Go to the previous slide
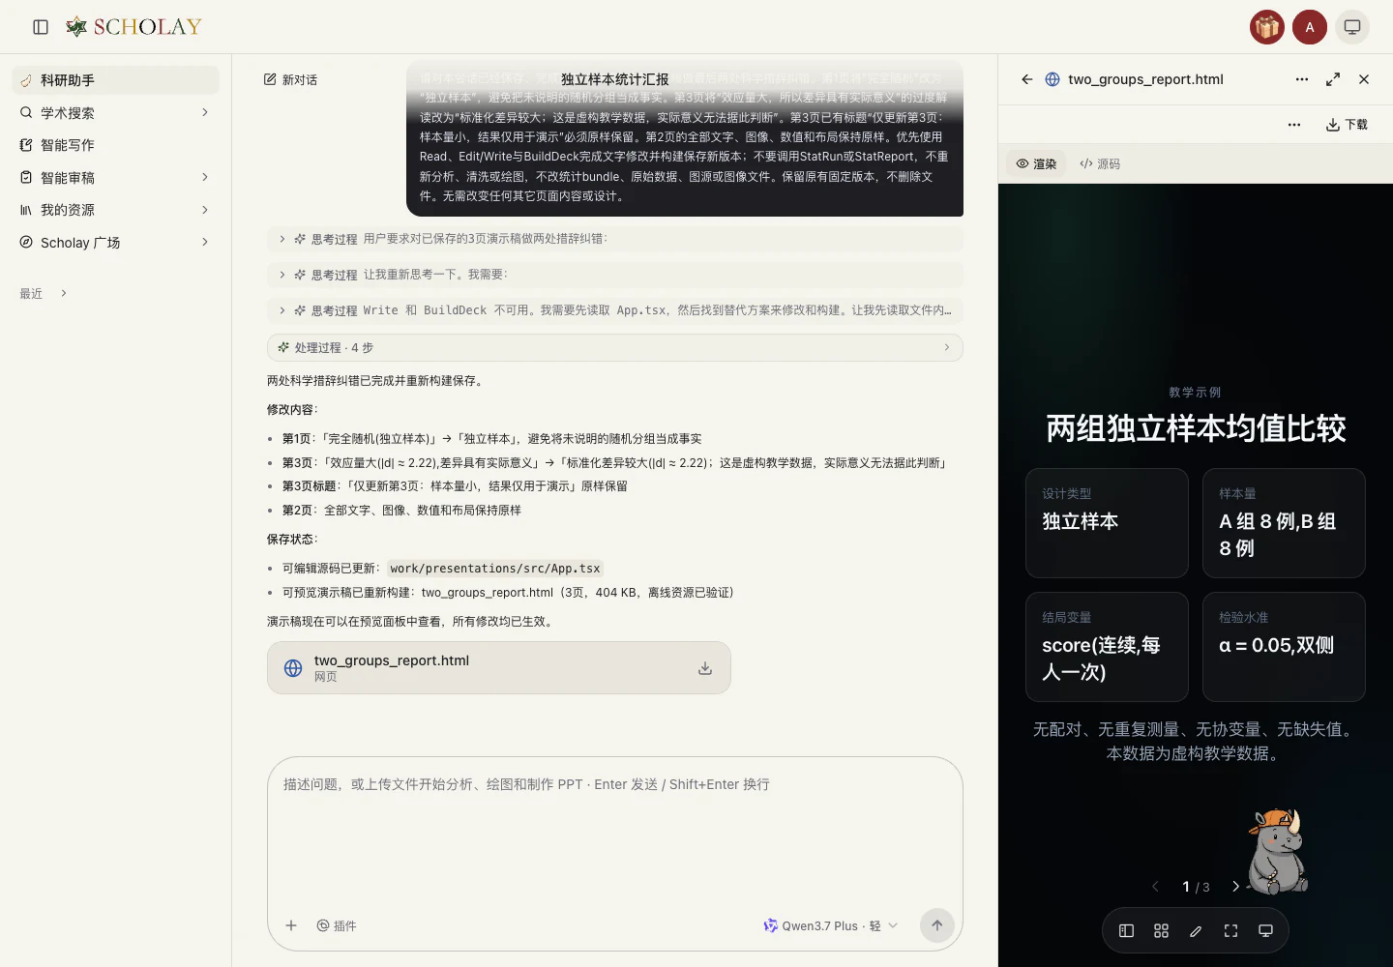 1155,887
